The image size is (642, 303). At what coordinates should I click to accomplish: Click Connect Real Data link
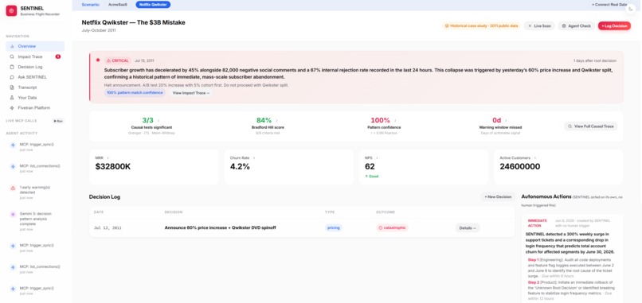click(609, 5)
